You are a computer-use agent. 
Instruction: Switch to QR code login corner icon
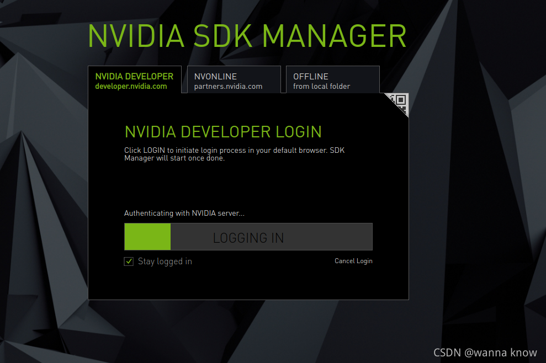pos(400,102)
